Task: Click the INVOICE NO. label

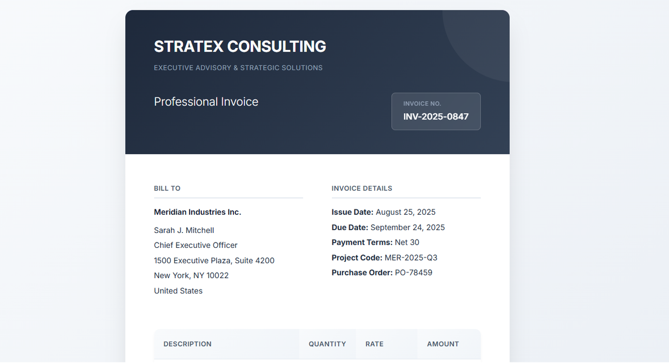Action: coord(422,104)
